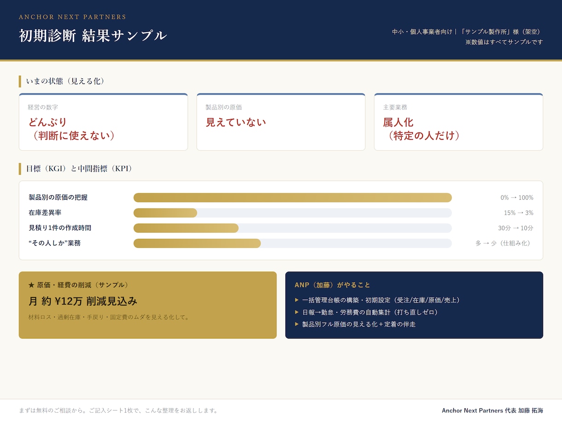Open the 主要業務 status card

tap(458, 122)
